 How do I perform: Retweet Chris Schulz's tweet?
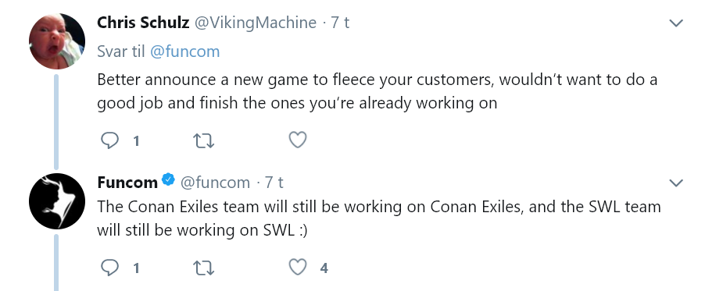tap(203, 141)
